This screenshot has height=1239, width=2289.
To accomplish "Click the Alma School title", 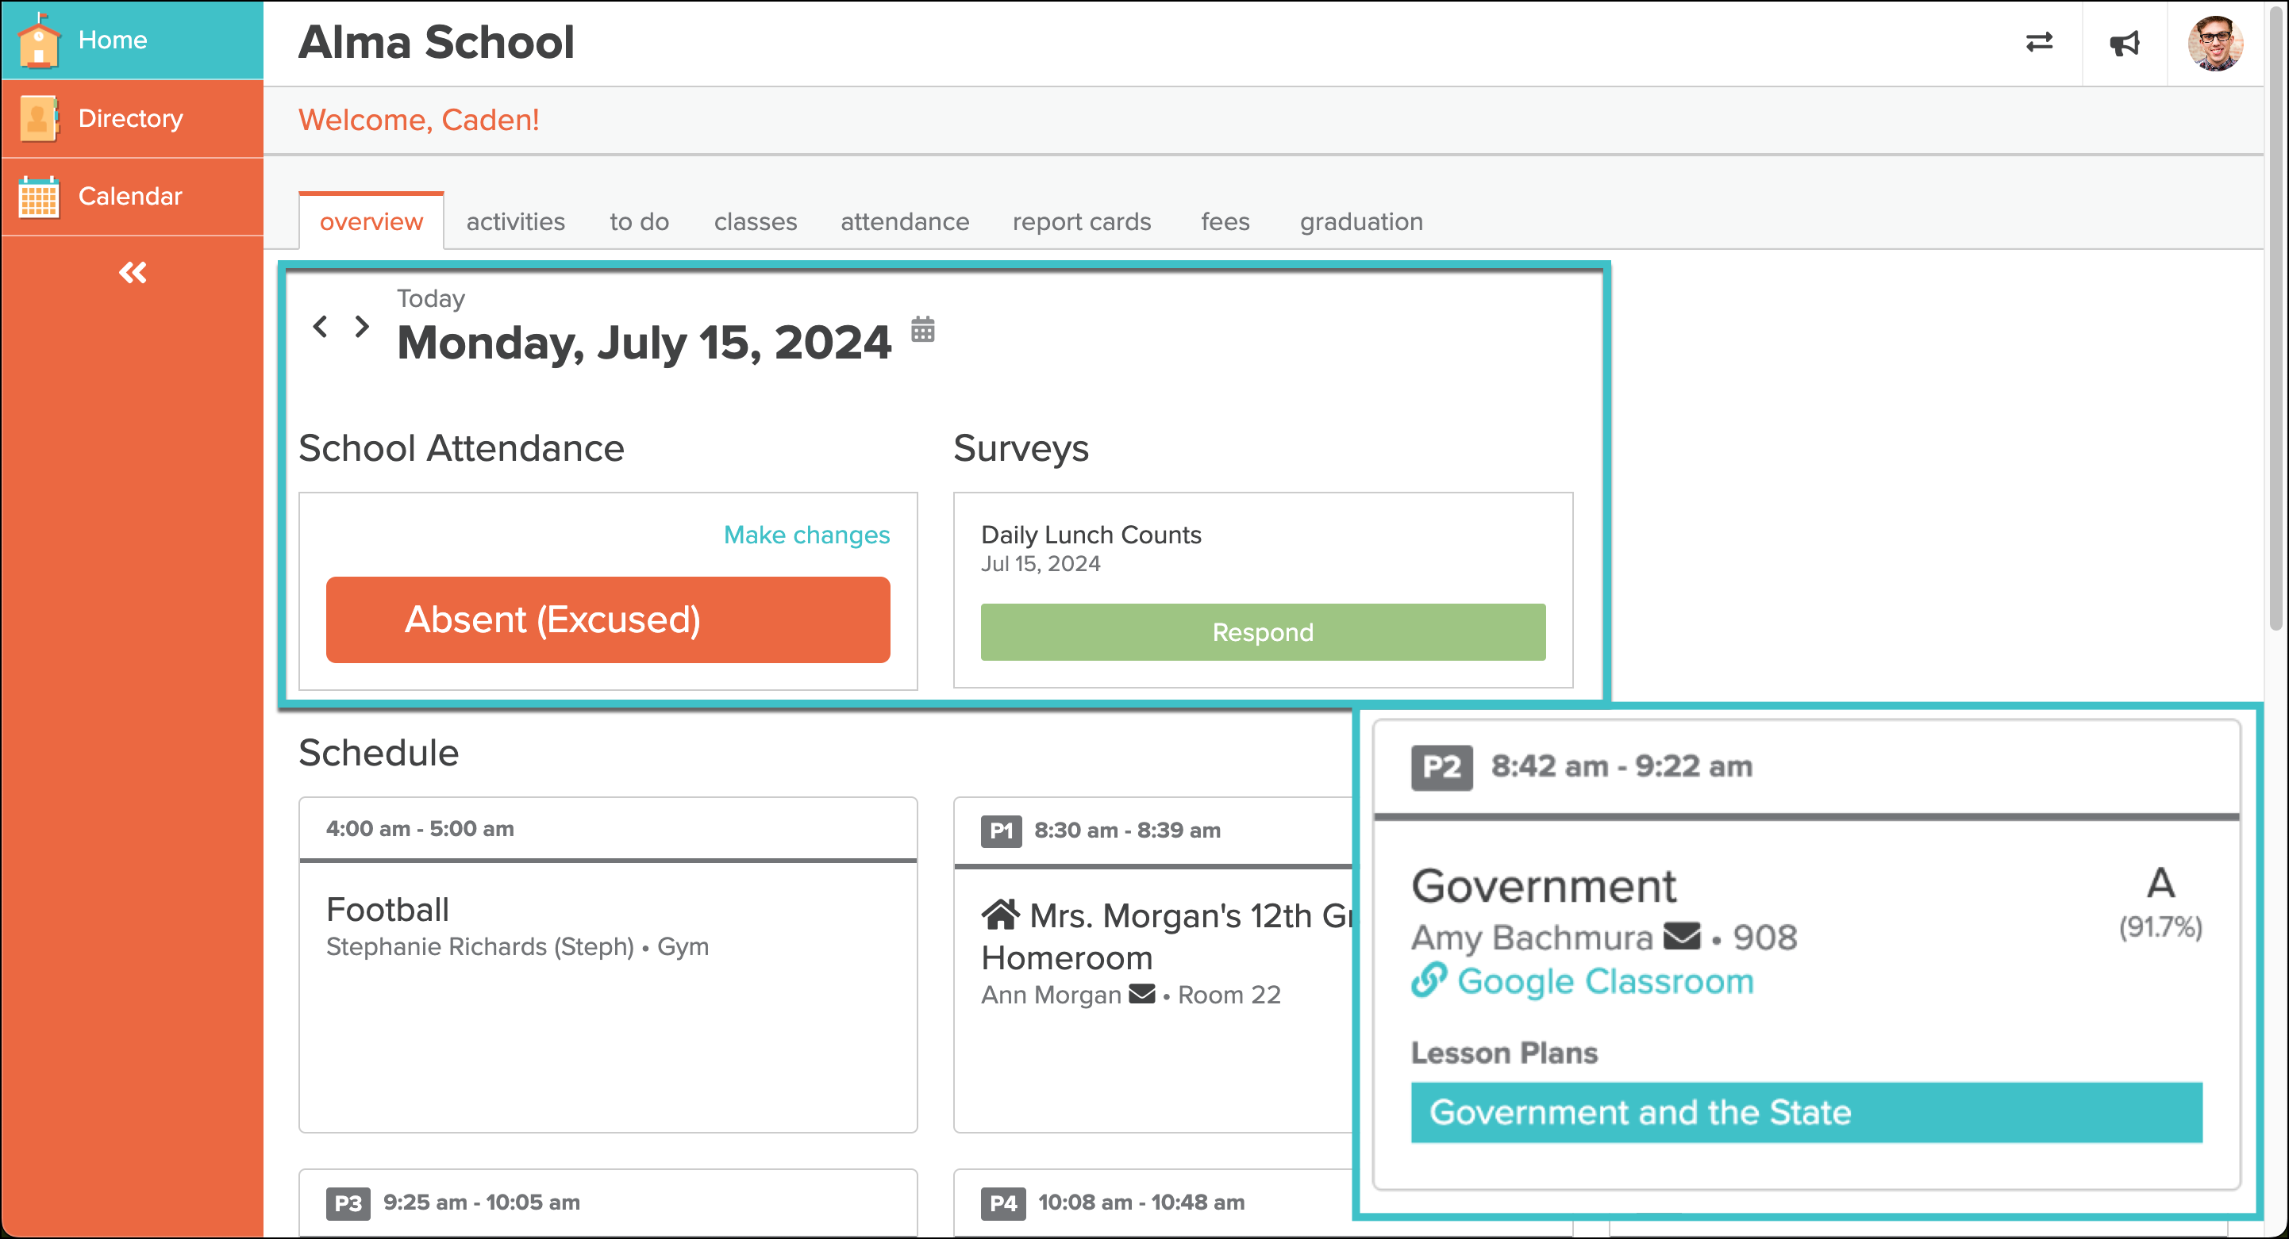I will click(x=437, y=42).
